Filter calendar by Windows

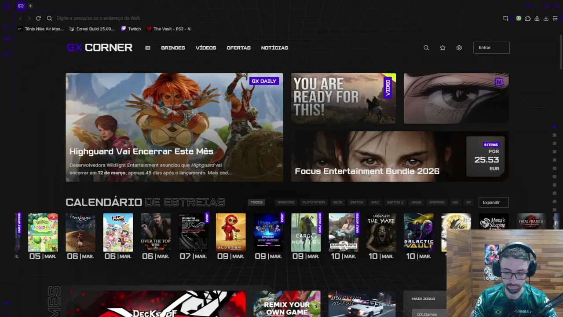click(286, 202)
